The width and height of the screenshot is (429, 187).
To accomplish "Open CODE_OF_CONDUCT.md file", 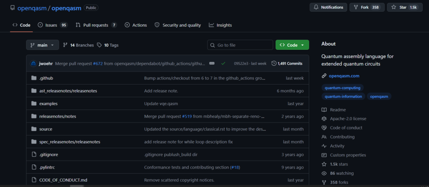I will [63, 180].
